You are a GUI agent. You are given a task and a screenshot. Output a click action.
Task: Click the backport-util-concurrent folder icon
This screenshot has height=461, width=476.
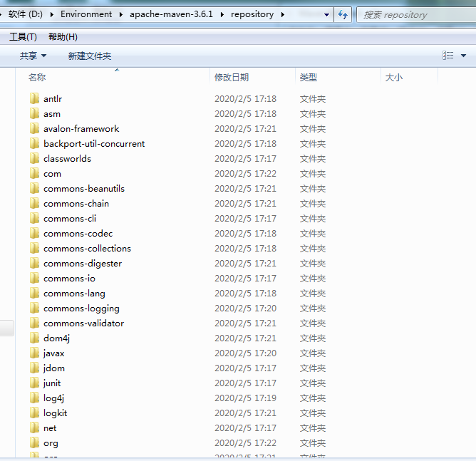click(x=34, y=143)
